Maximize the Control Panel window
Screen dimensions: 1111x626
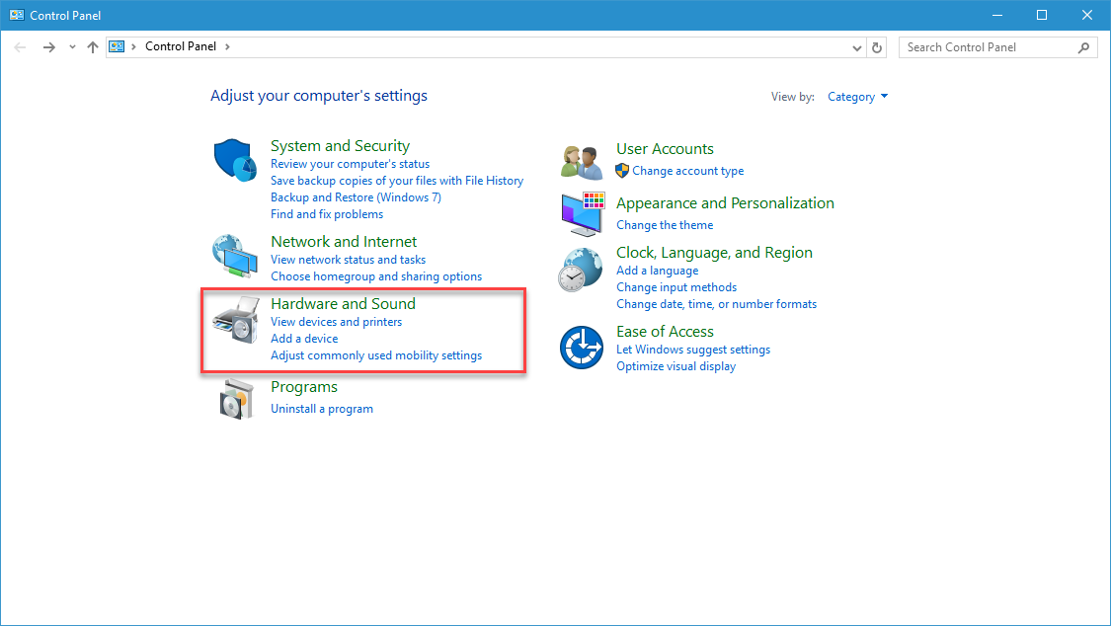pyautogui.click(x=1042, y=15)
